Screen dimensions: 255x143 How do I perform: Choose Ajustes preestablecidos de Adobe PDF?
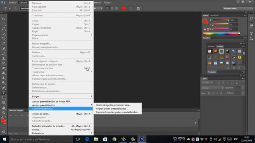point(61,102)
